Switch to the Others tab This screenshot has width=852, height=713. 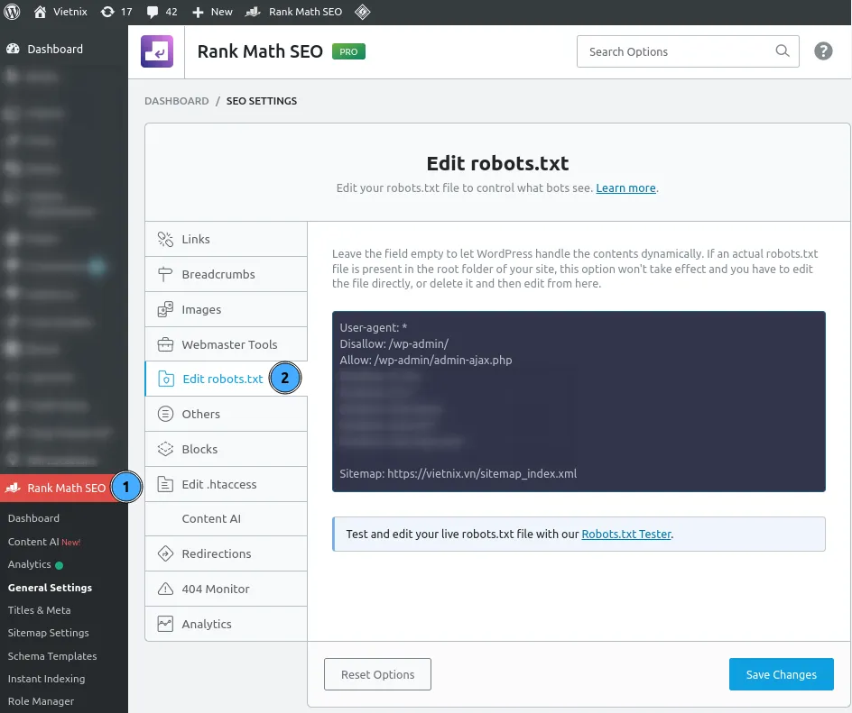[x=226, y=414]
